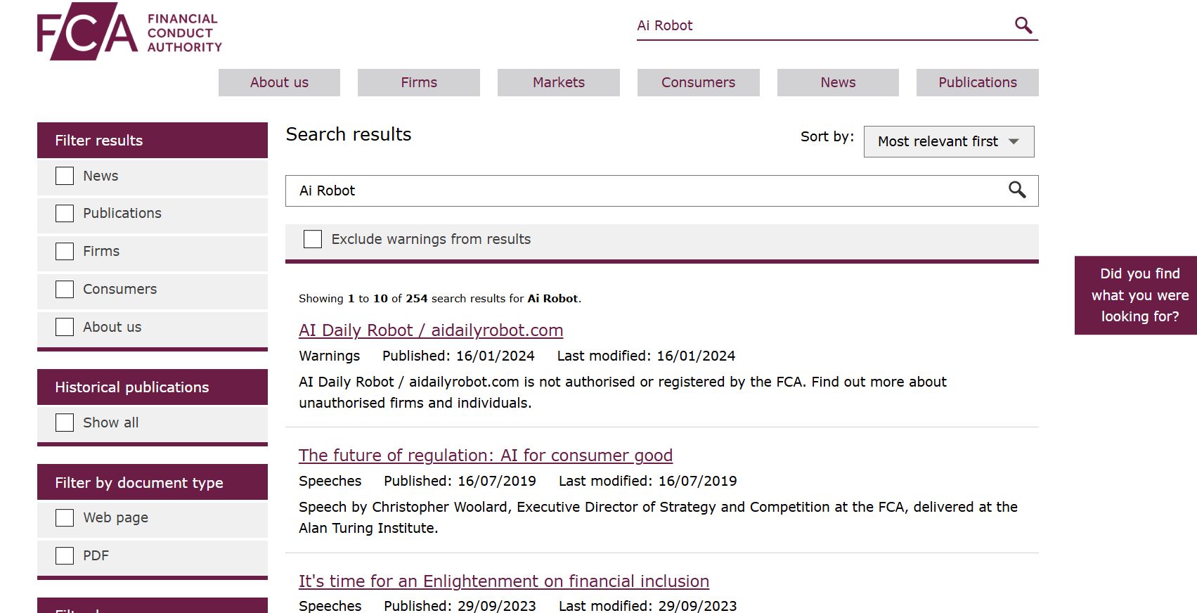This screenshot has height=613, width=1197.
Task: Tick the PDF document type checkbox
Action: [65, 556]
